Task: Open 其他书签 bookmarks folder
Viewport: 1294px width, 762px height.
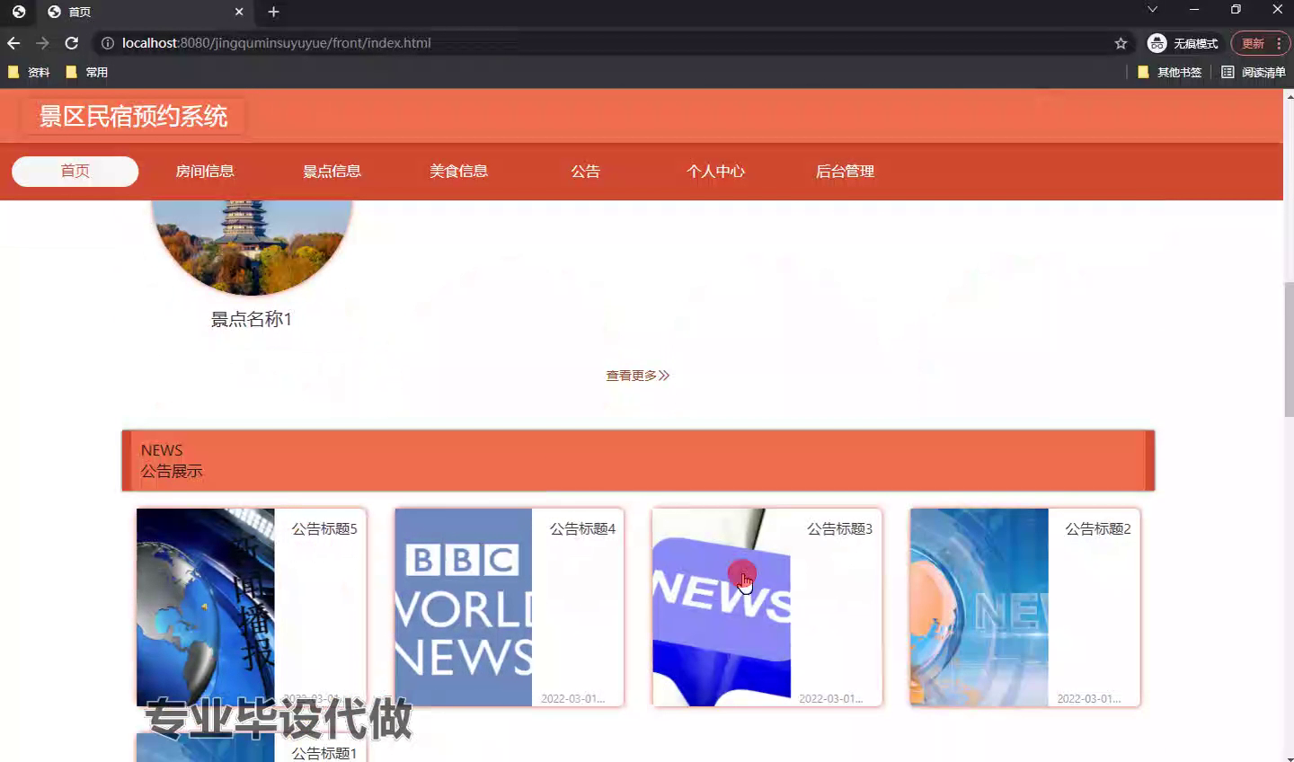Action: pyautogui.click(x=1169, y=72)
